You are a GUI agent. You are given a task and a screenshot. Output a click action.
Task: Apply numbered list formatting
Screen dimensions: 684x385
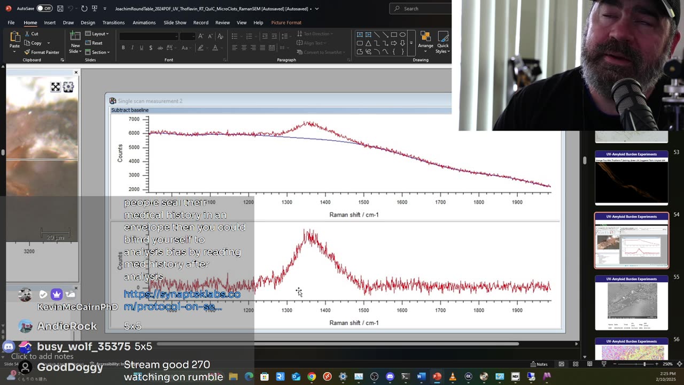(250, 36)
